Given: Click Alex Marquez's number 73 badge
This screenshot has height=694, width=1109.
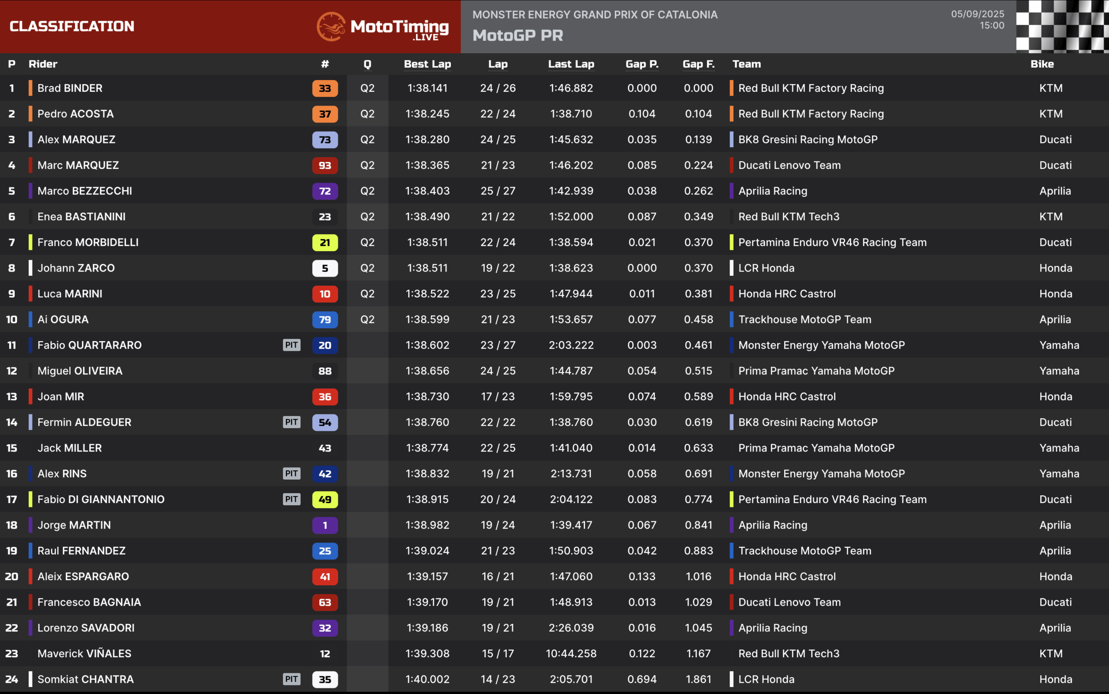Looking at the screenshot, I should pyautogui.click(x=324, y=139).
